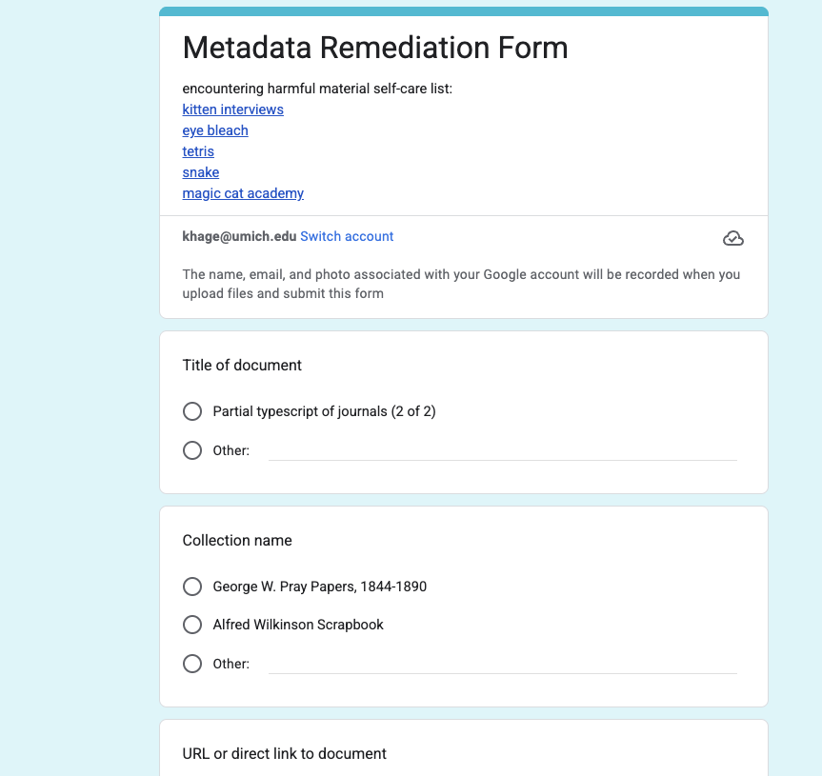The width and height of the screenshot is (822, 776).
Task: Choose Other radio under Collection name
Action: pos(192,664)
